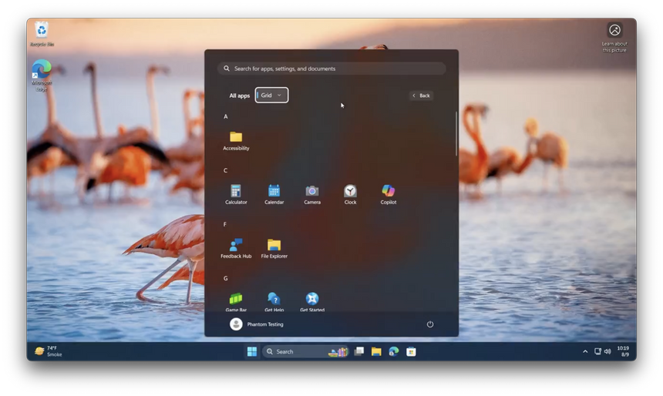The width and height of the screenshot is (663, 396).
Task: Click the letter G section header
Action: point(225,278)
